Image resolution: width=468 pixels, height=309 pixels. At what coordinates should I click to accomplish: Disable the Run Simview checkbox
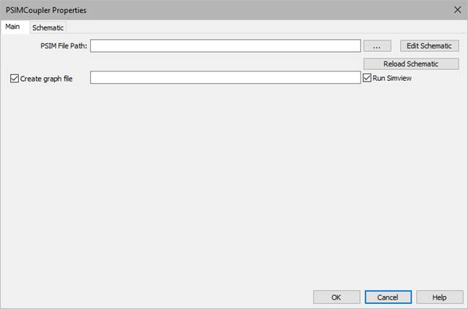(x=367, y=77)
